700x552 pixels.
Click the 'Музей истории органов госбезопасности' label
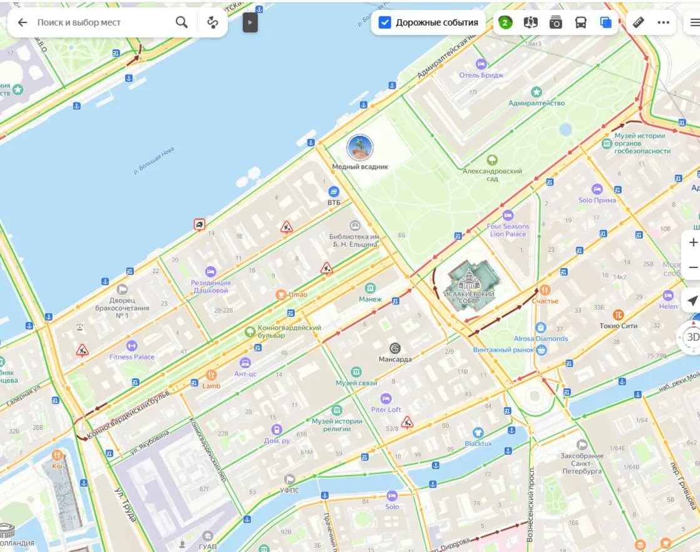click(642, 143)
